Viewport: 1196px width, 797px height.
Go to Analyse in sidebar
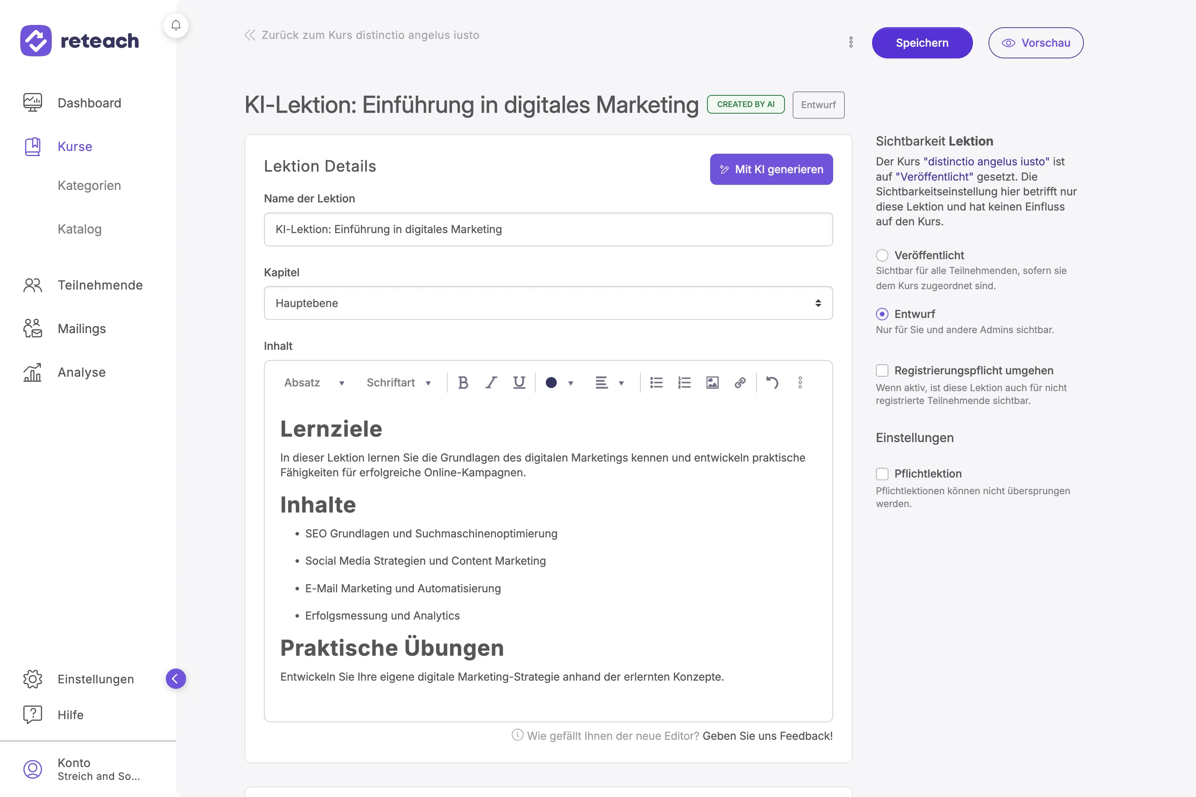tap(81, 372)
